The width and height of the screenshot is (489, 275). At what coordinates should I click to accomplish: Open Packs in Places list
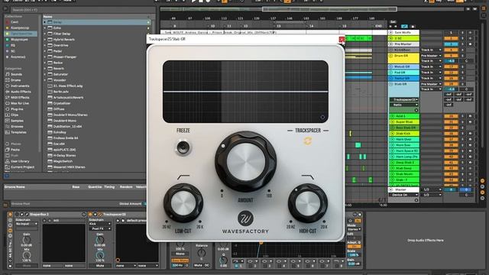click(x=15, y=150)
